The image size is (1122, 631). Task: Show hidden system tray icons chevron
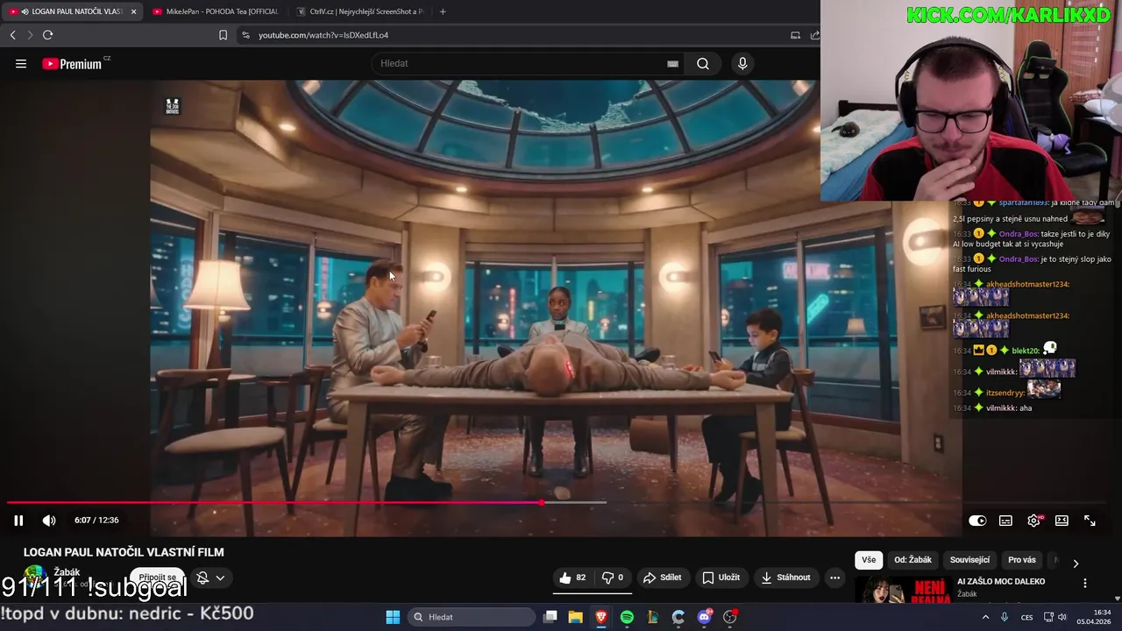pyautogui.click(x=985, y=617)
